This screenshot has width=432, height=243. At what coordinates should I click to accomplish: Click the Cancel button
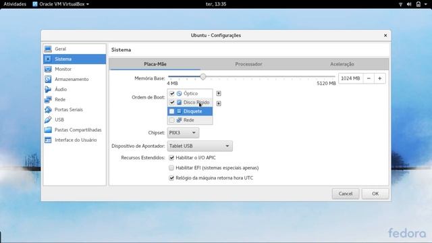coord(346,194)
